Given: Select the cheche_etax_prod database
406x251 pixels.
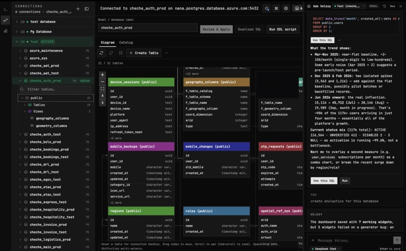Looking at the screenshot, I should tap(45, 187).
